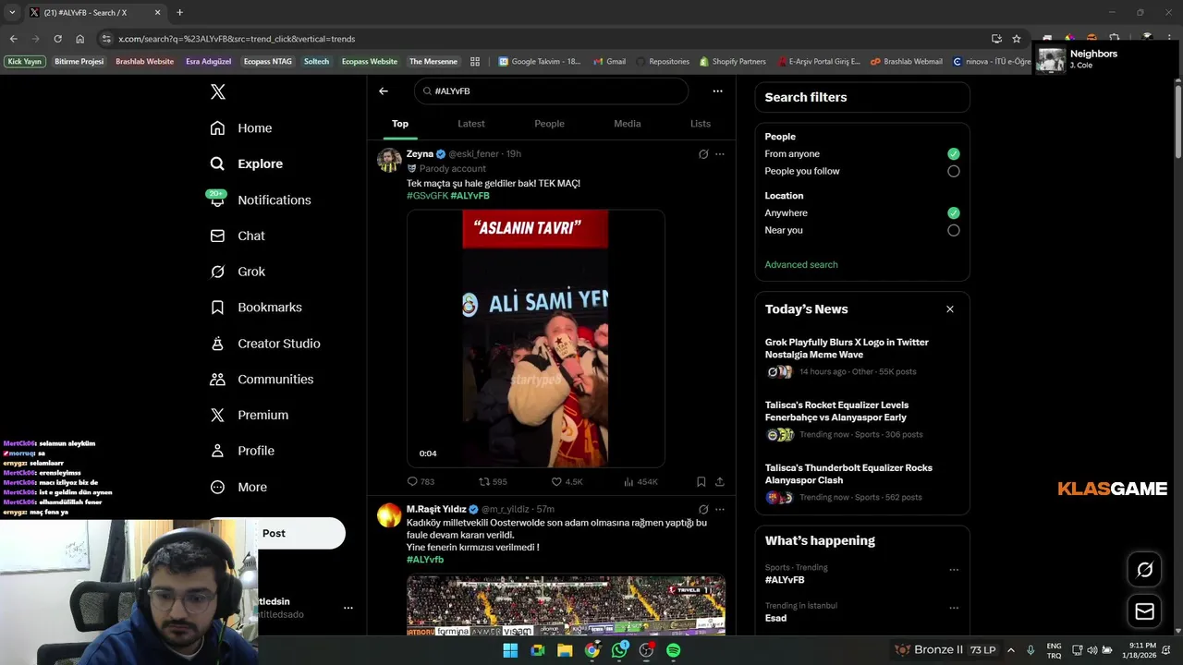
Task: Open Premium in sidebar
Action: pyautogui.click(x=249, y=416)
